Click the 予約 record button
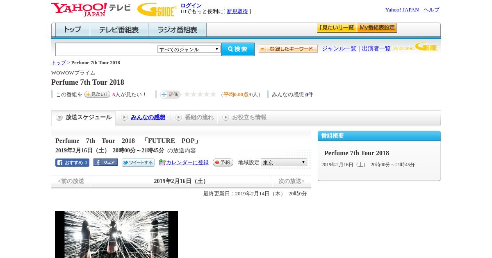 (223, 163)
